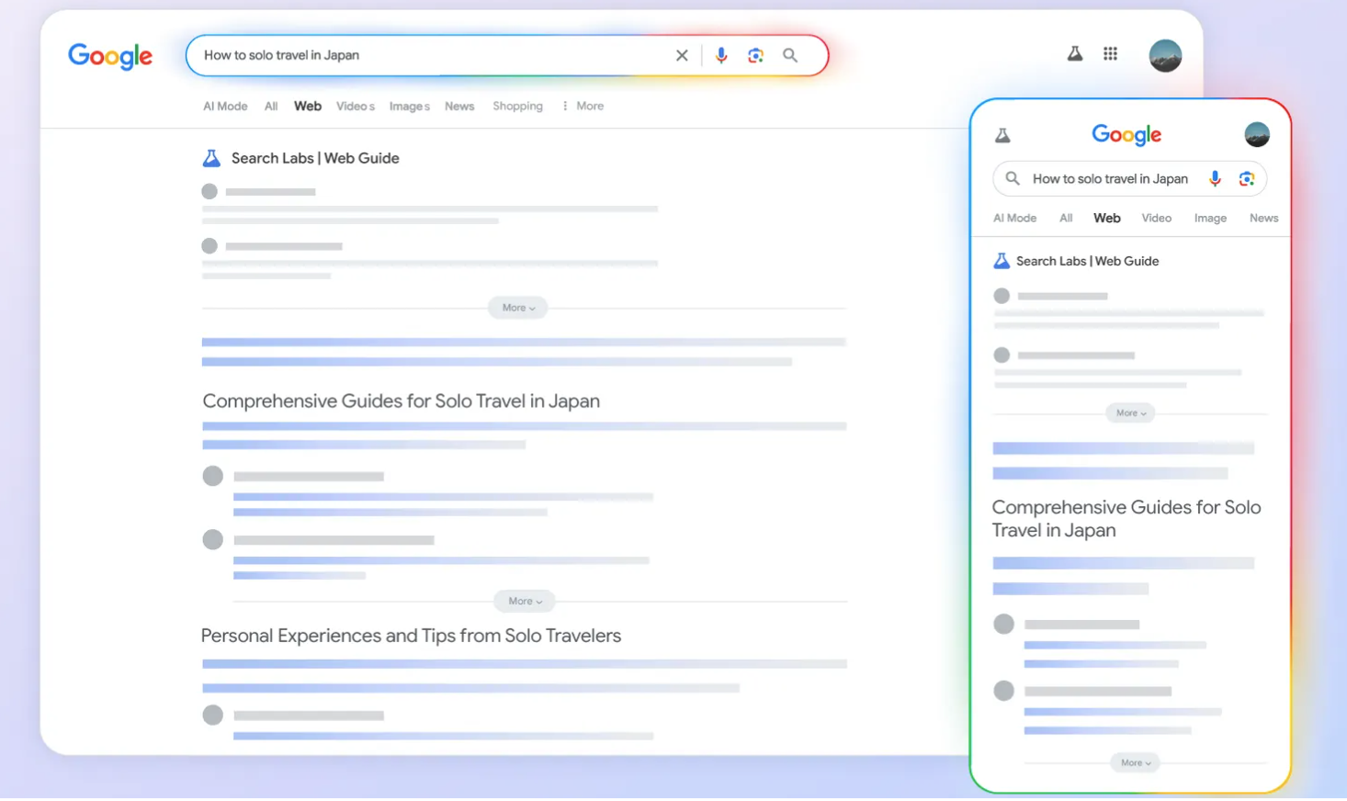
Task: Open Google Lens in desktop search bar
Action: 755,55
